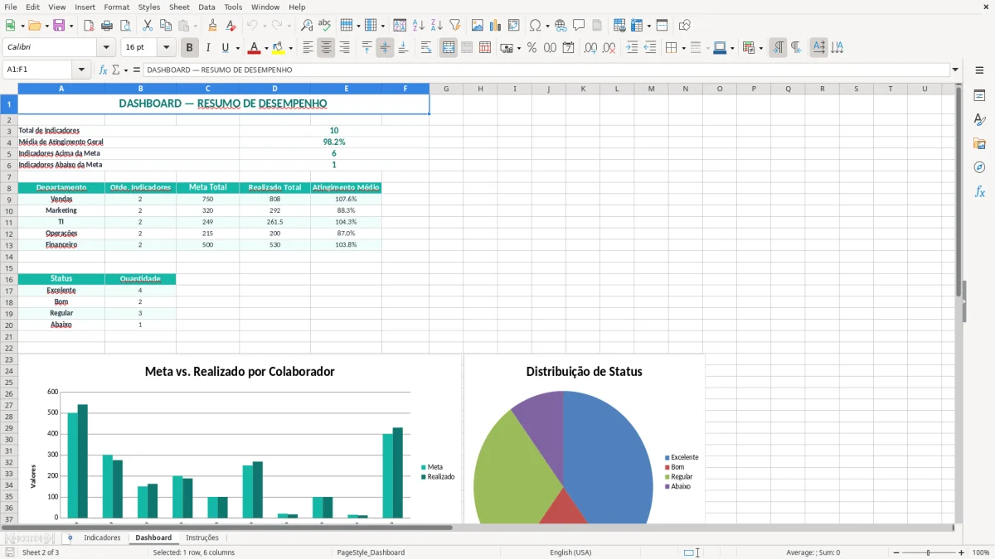The image size is (995, 559).
Task: Toggle Bold formatting button
Action: pyautogui.click(x=190, y=48)
